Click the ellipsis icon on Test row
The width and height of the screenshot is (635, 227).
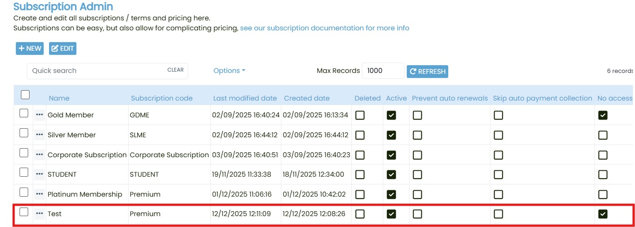point(40,214)
